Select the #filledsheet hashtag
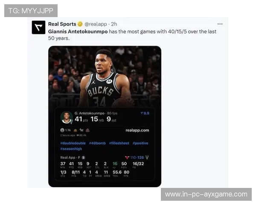256x205 pixels. coord(119,143)
